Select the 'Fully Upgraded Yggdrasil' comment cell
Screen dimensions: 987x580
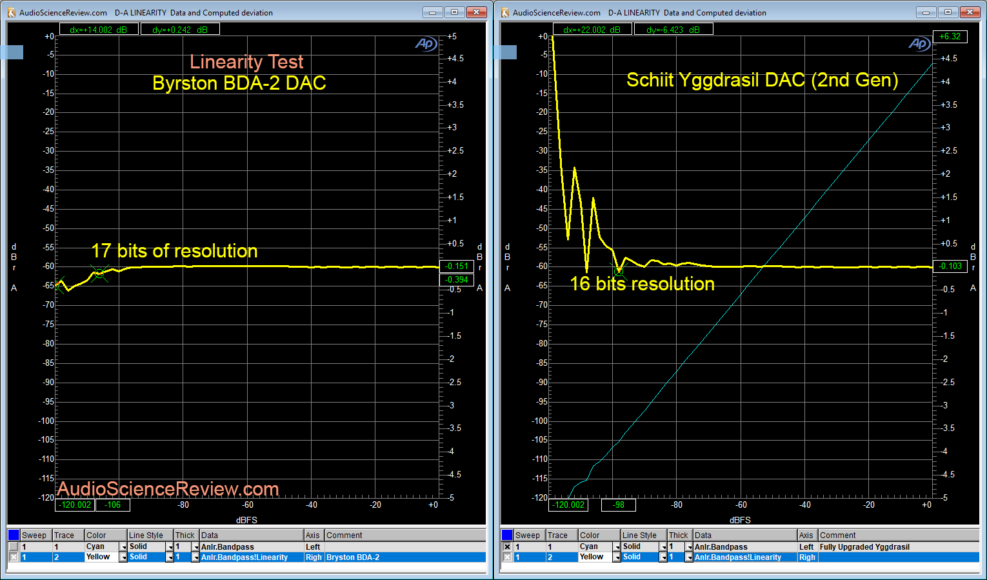(x=899, y=546)
